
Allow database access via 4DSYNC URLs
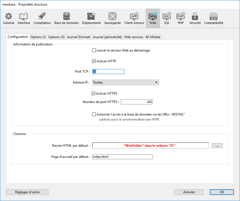pos(94,114)
